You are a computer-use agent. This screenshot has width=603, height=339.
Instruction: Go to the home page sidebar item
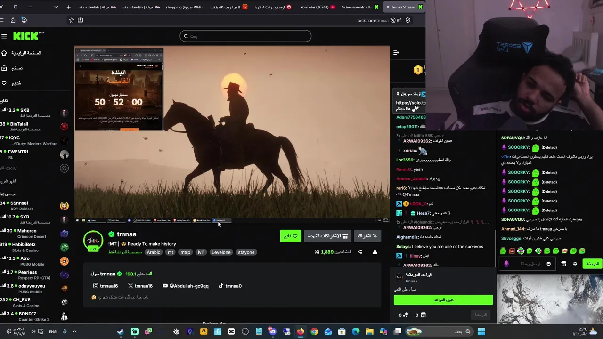pos(22,53)
